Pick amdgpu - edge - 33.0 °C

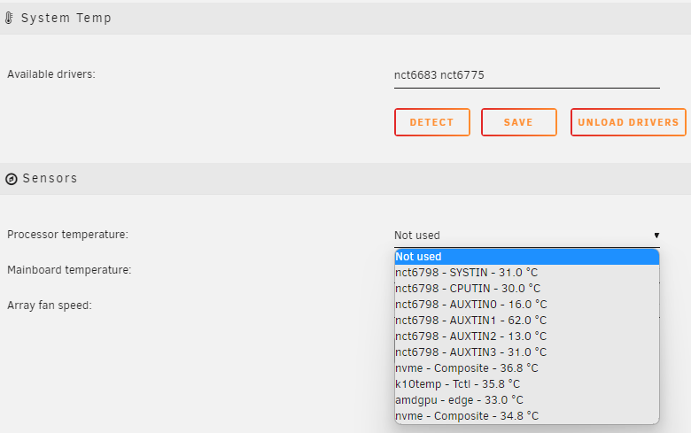526,400
